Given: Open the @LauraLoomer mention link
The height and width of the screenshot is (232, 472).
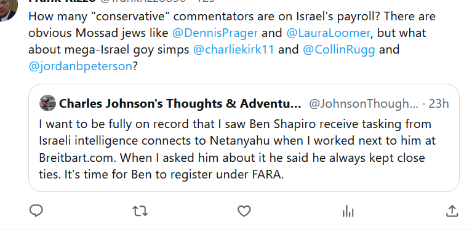Looking at the screenshot, I should [328, 33].
